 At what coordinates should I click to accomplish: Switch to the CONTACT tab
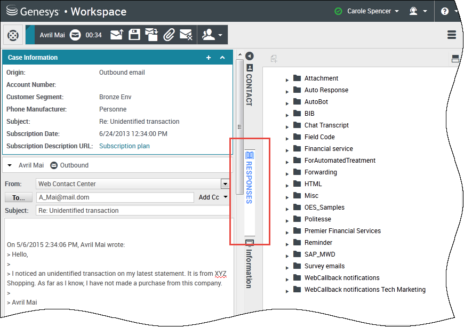click(x=249, y=85)
